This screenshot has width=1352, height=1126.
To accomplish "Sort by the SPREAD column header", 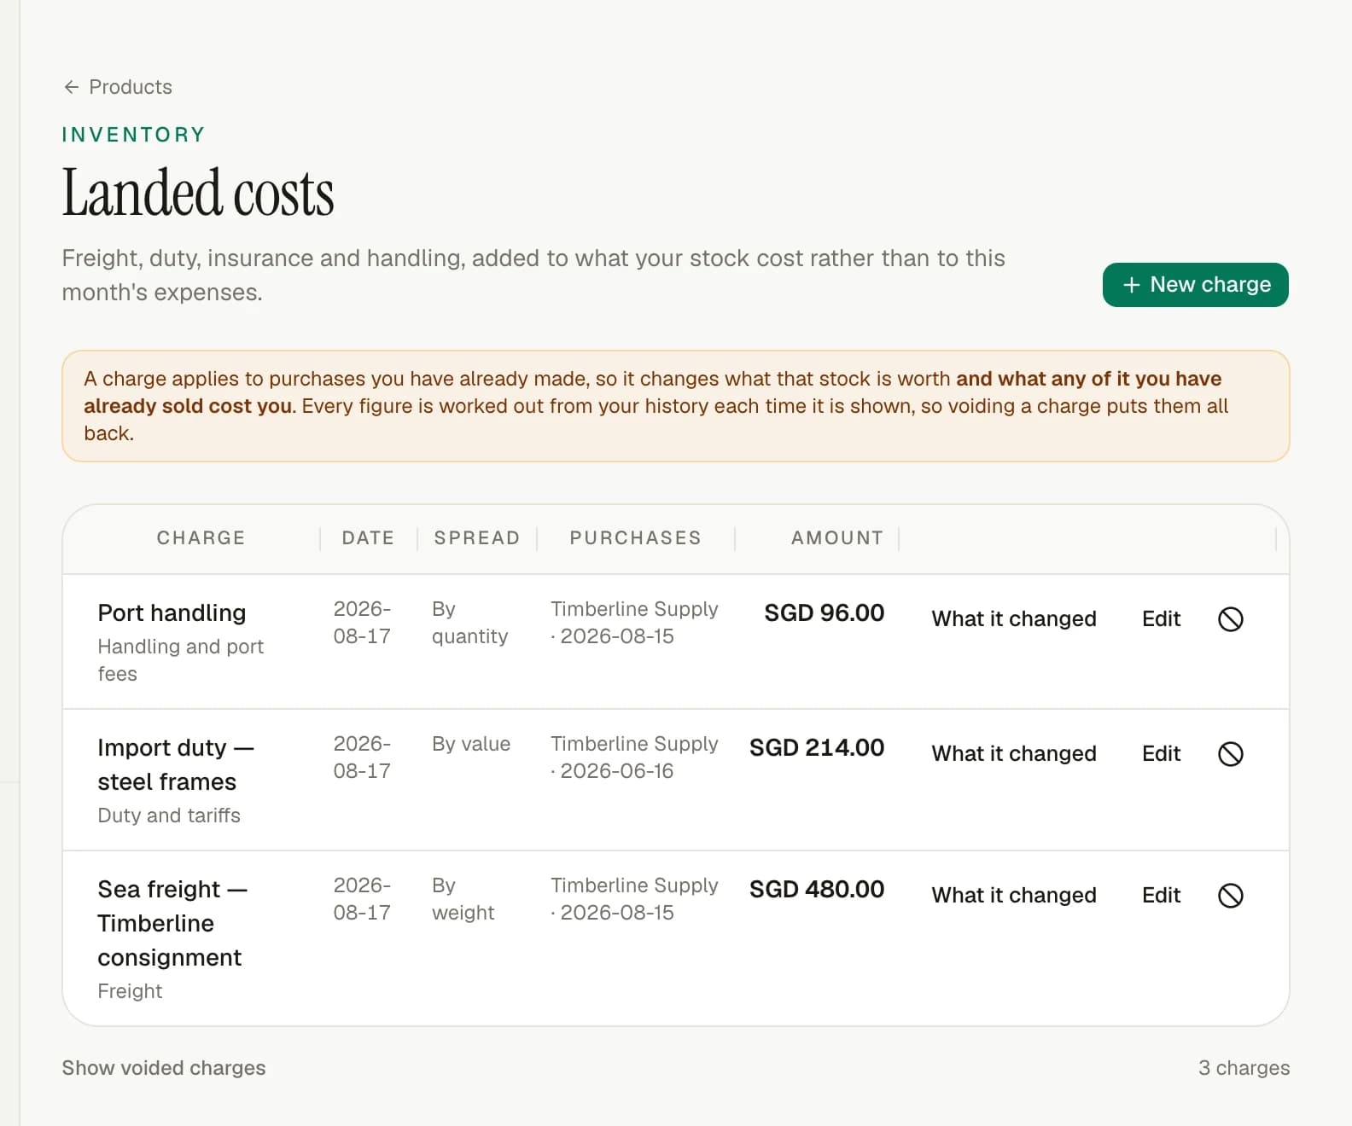I will (x=477, y=538).
